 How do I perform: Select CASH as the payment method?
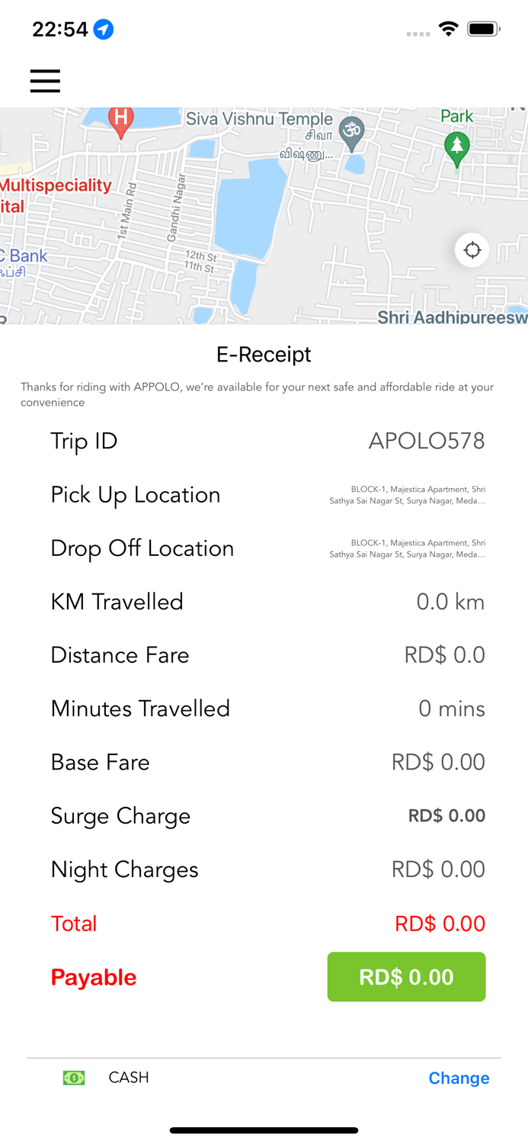(x=128, y=1078)
